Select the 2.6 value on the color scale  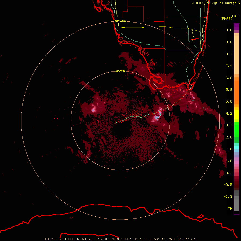click(229, 137)
